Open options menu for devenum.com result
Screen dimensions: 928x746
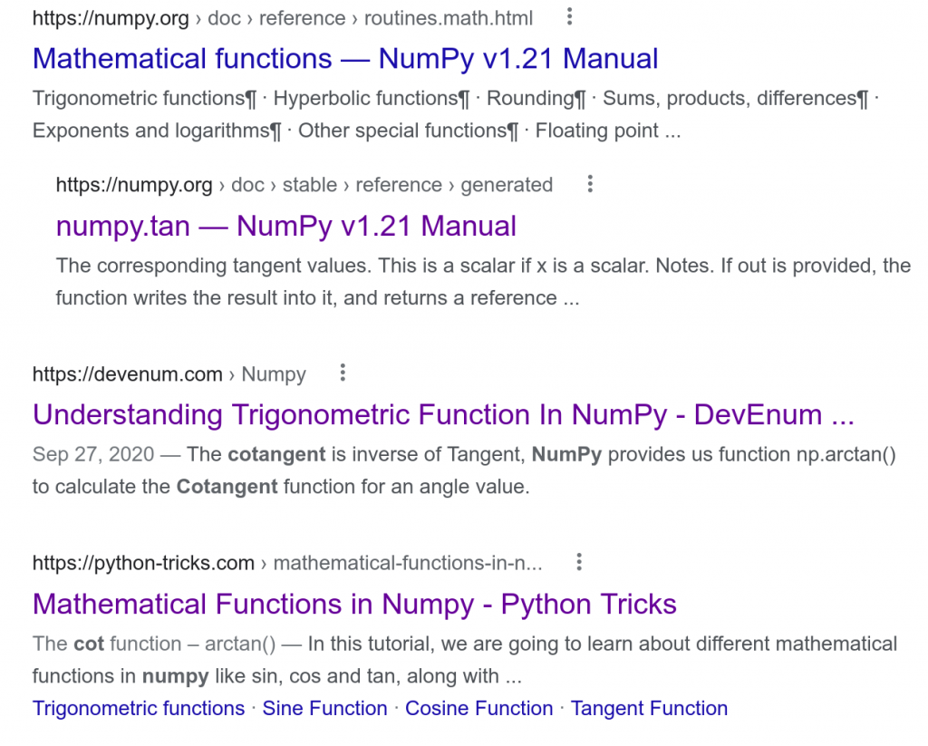[343, 373]
